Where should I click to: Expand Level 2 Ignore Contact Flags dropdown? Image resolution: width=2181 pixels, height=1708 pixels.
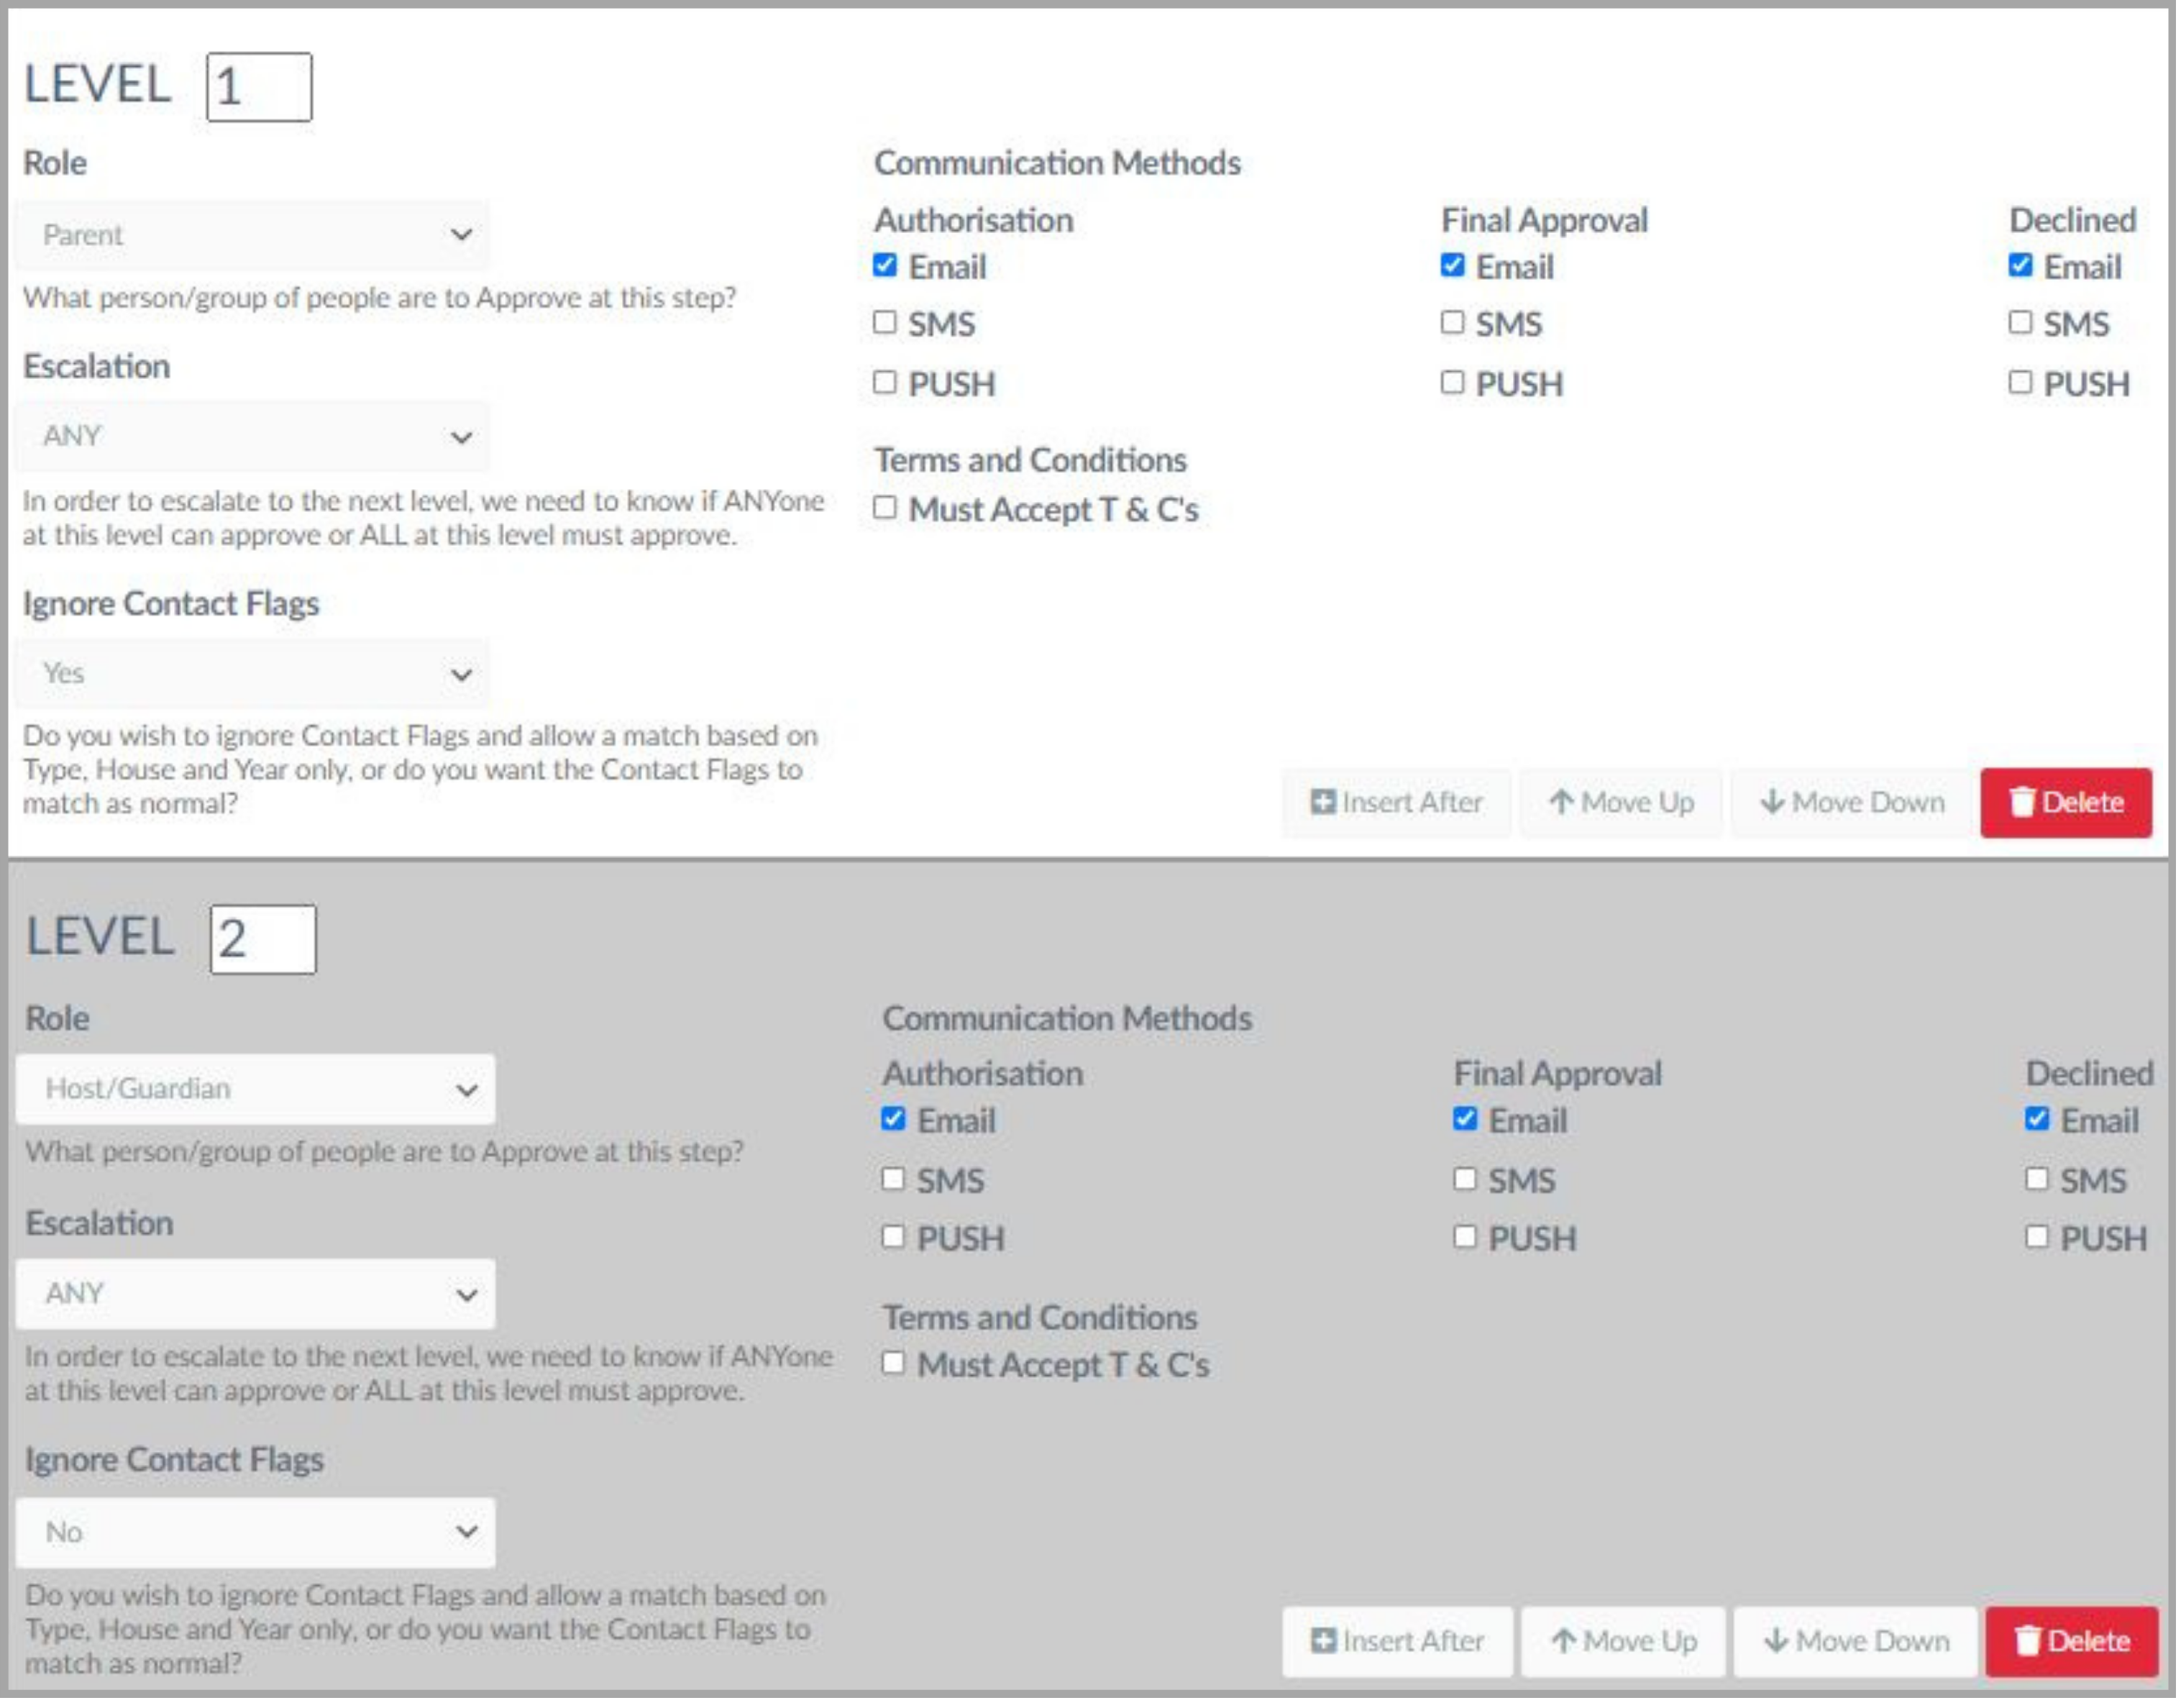[255, 1532]
